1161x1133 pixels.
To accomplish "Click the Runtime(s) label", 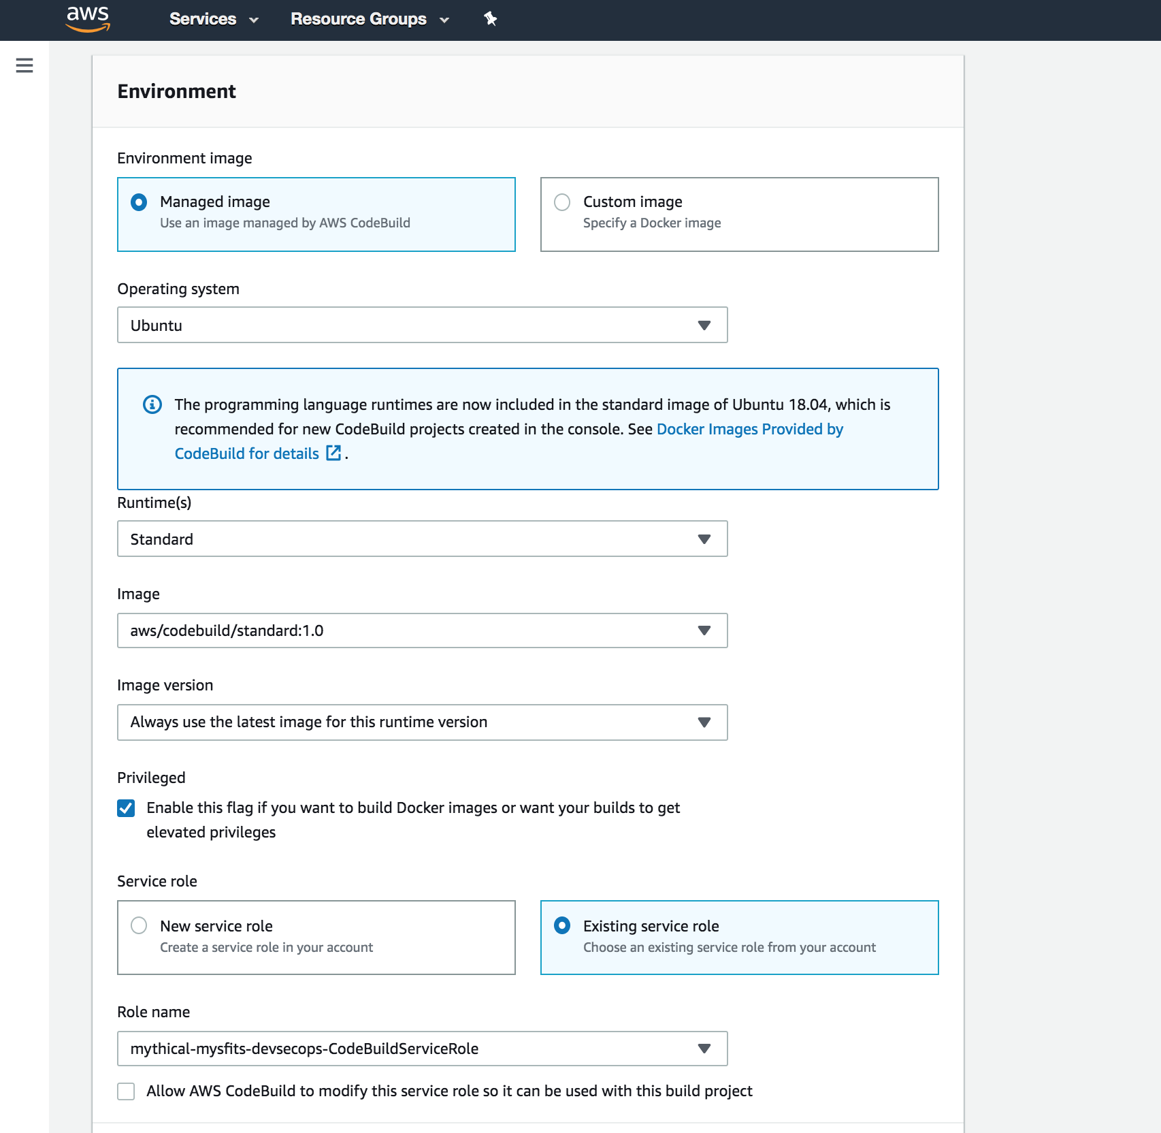I will [154, 502].
